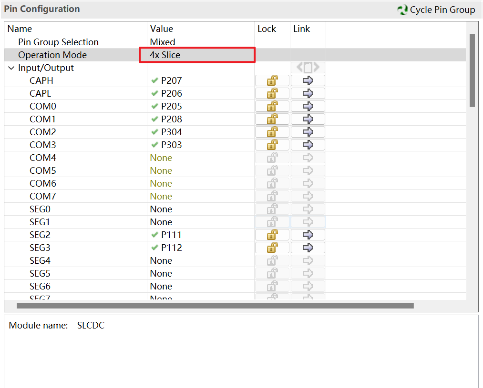Follow the link arrow for COM0

pyautogui.click(x=308, y=106)
